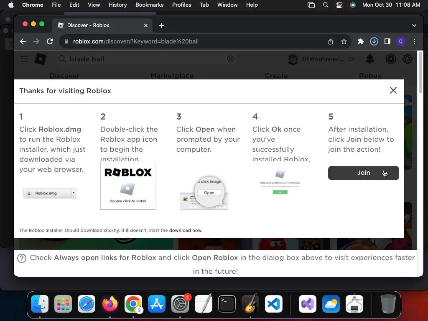Open Control Center in the menu bar

point(339,5)
